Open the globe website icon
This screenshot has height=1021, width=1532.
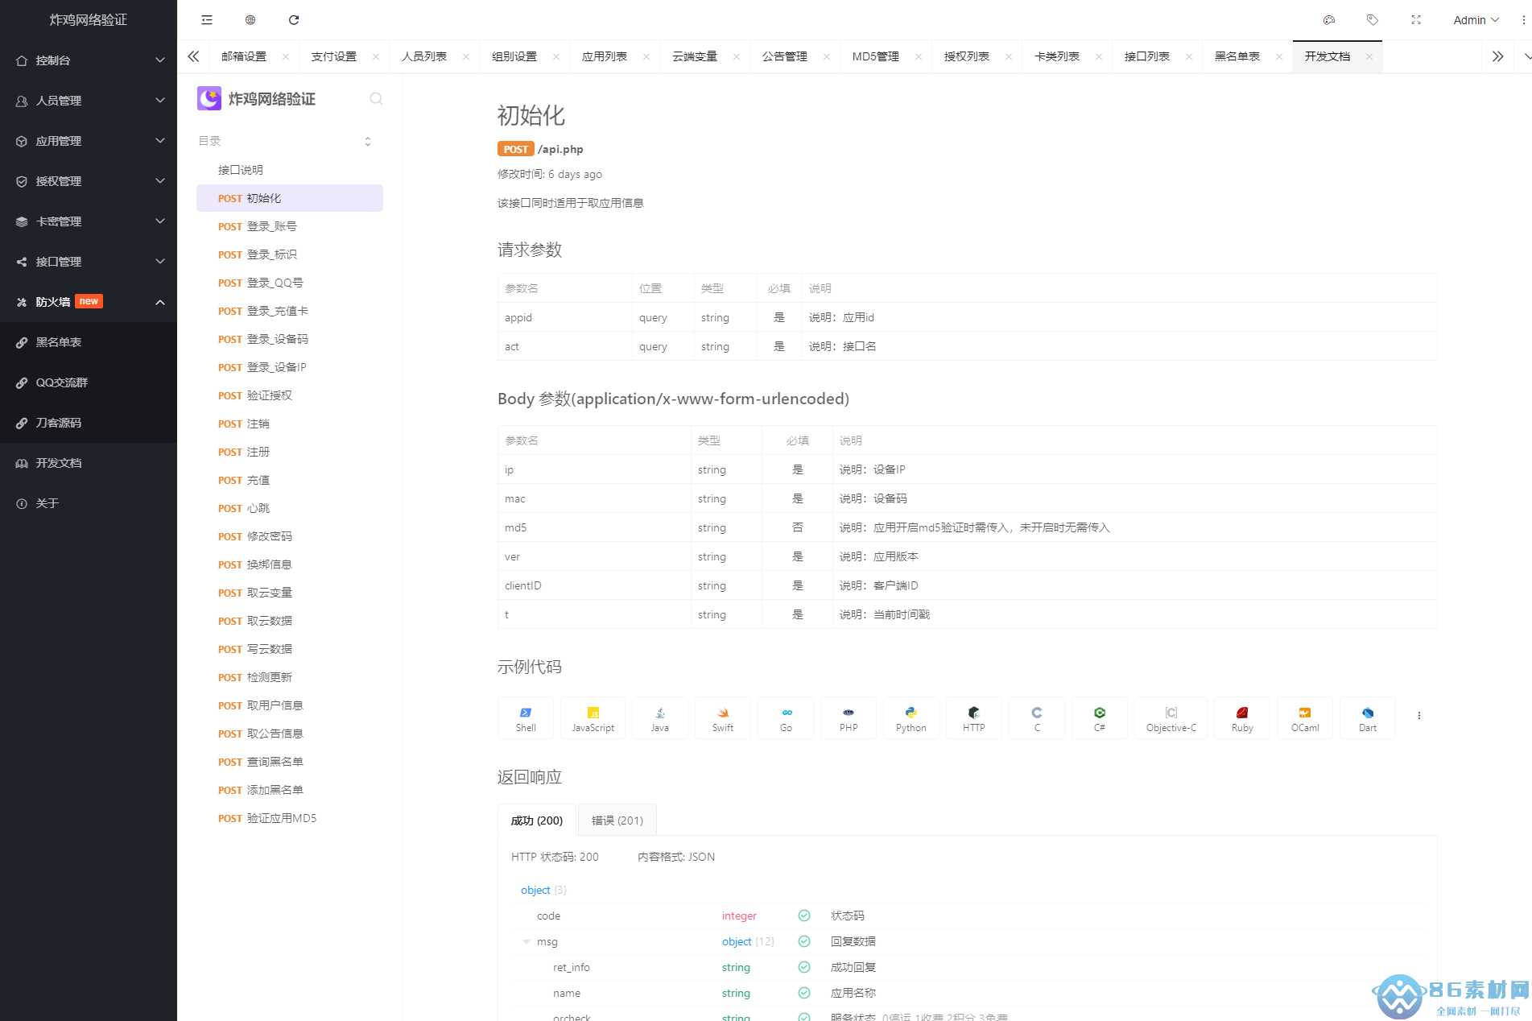tap(250, 20)
